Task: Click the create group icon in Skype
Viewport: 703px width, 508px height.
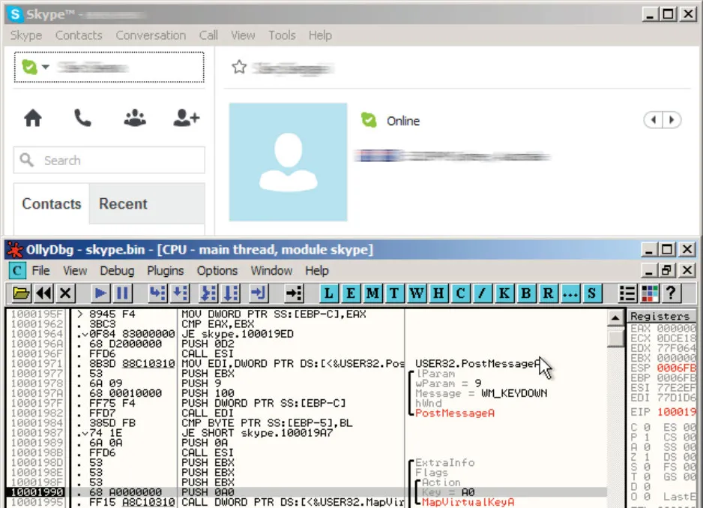Action: [x=134, y=119]
